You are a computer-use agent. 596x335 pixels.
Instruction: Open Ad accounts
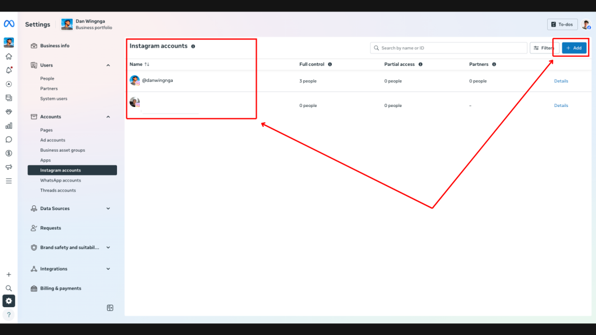pyautogui.click(x=53, y=140)
